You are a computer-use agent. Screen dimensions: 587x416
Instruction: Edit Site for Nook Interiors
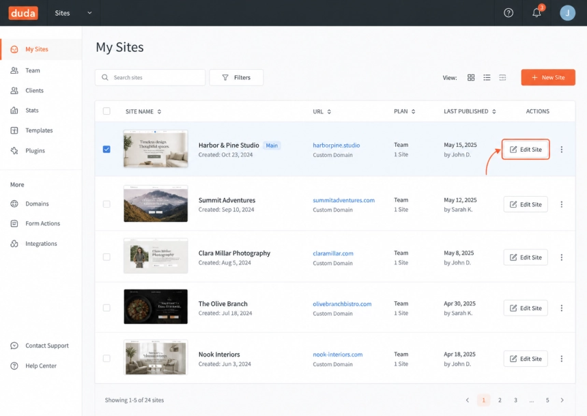coord(526,359)
